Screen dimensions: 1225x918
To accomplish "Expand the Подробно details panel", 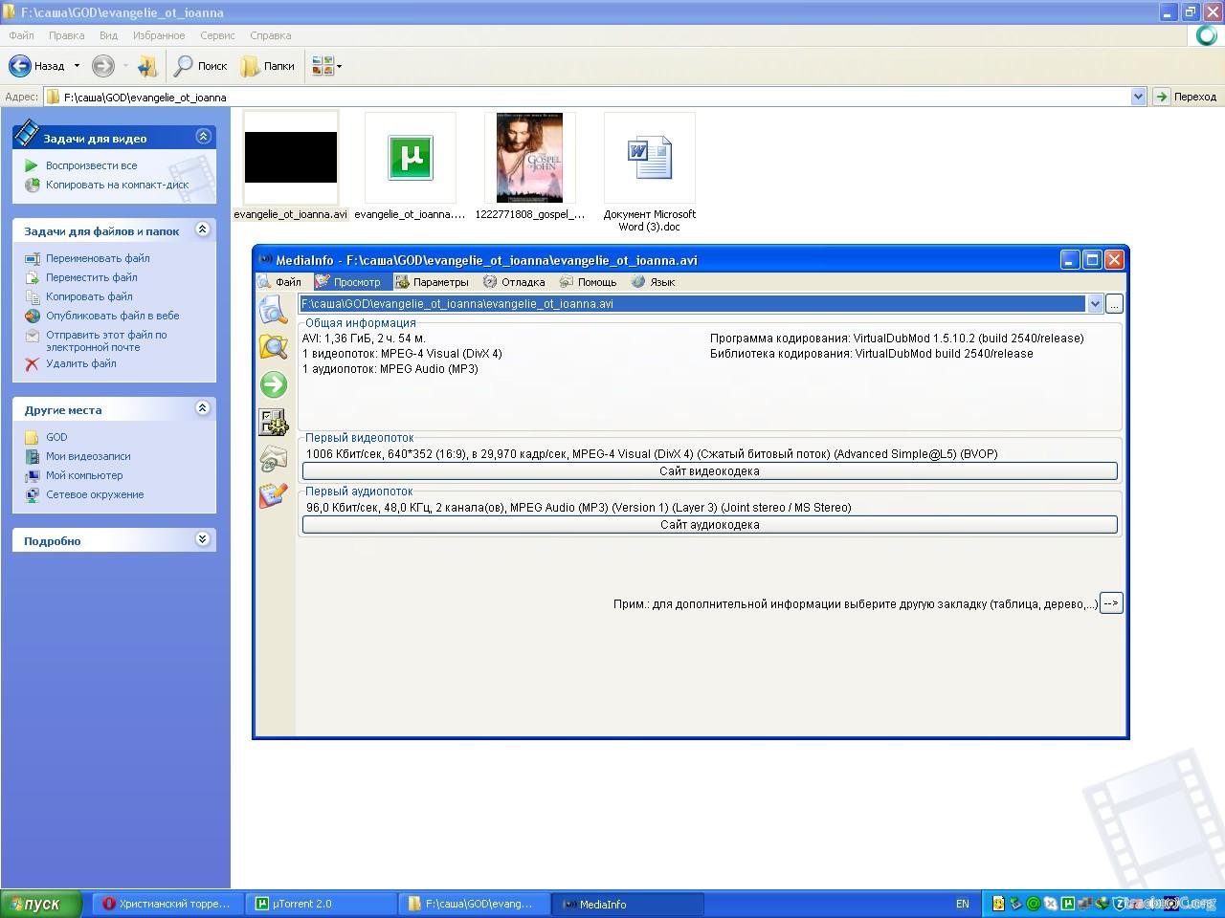I will (x=202, y=539).
